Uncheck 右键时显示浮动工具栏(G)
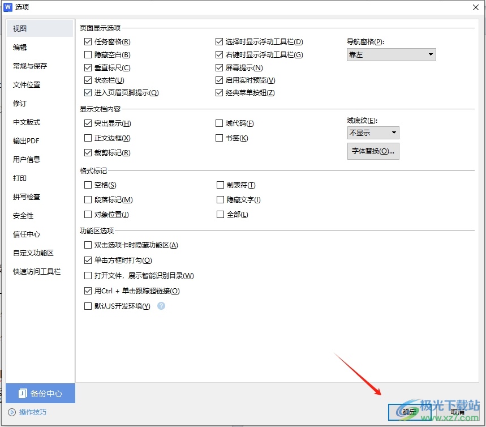486x427 pixels. coord(219,54)
